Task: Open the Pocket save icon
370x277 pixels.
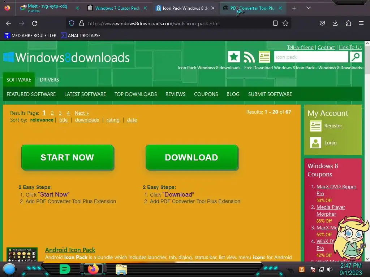Action: click(x=322, y=23)
